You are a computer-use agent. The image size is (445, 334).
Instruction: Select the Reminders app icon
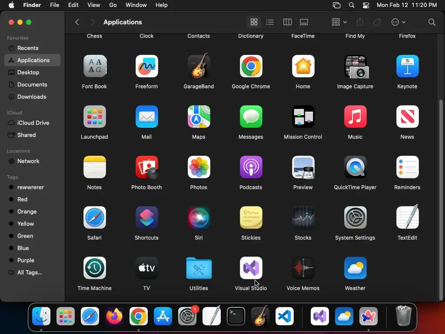coord(407,167)
